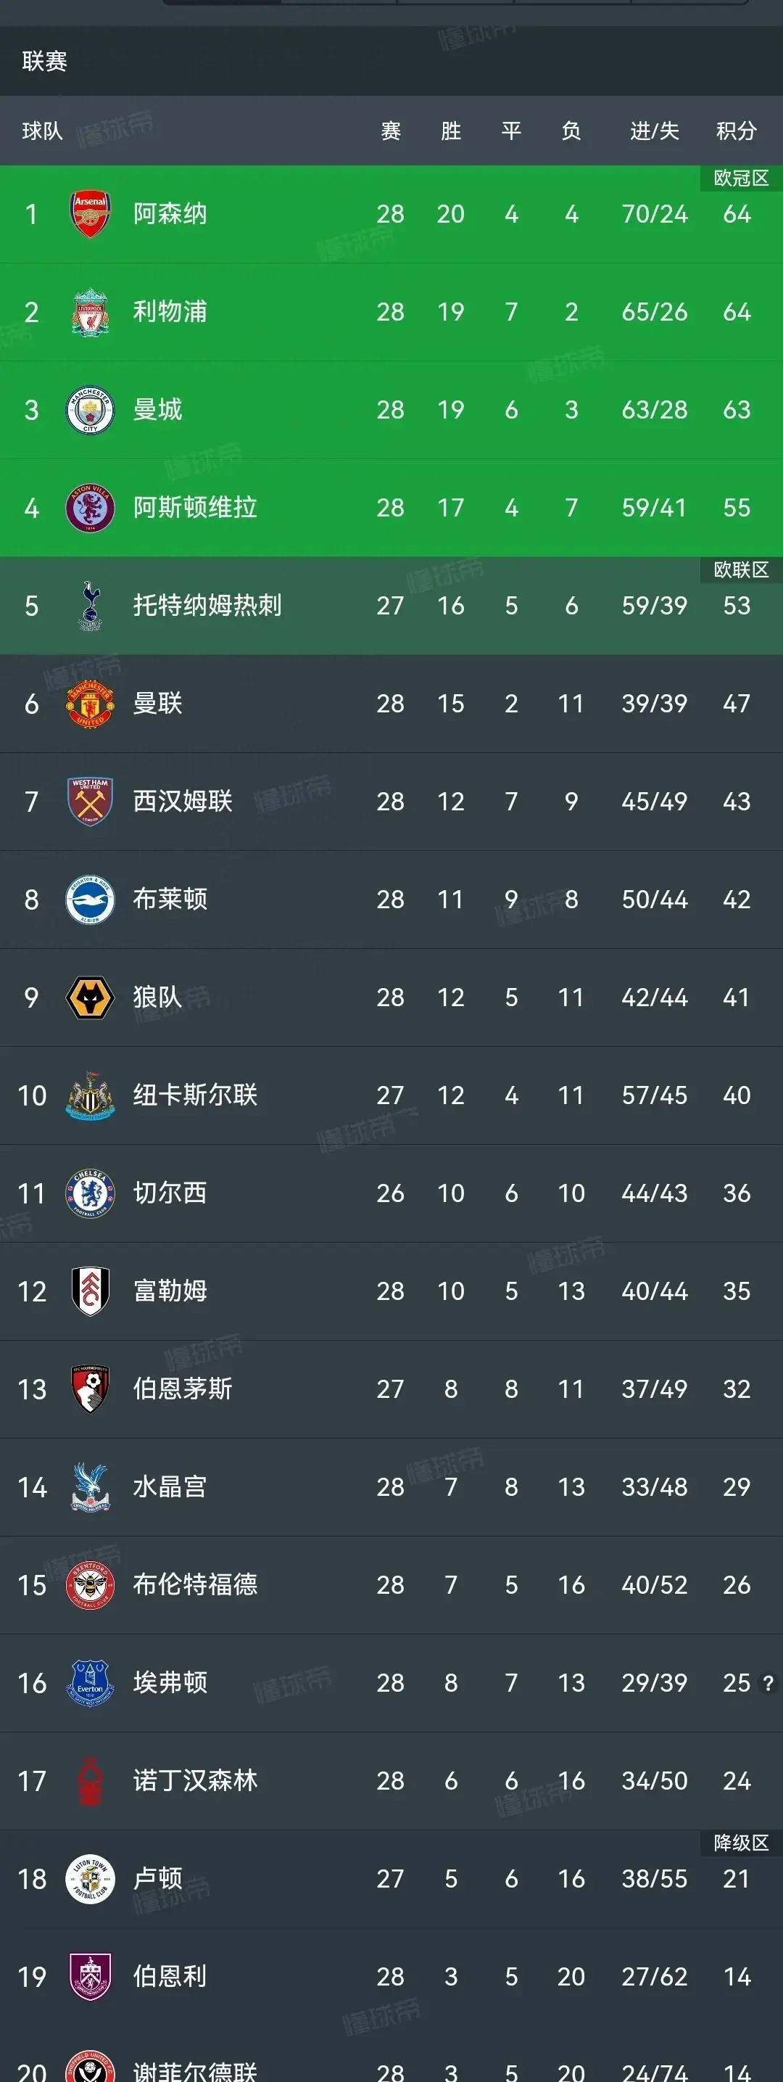
Task: Open the Everton club badge
Action: click(x=90, y=1683)
